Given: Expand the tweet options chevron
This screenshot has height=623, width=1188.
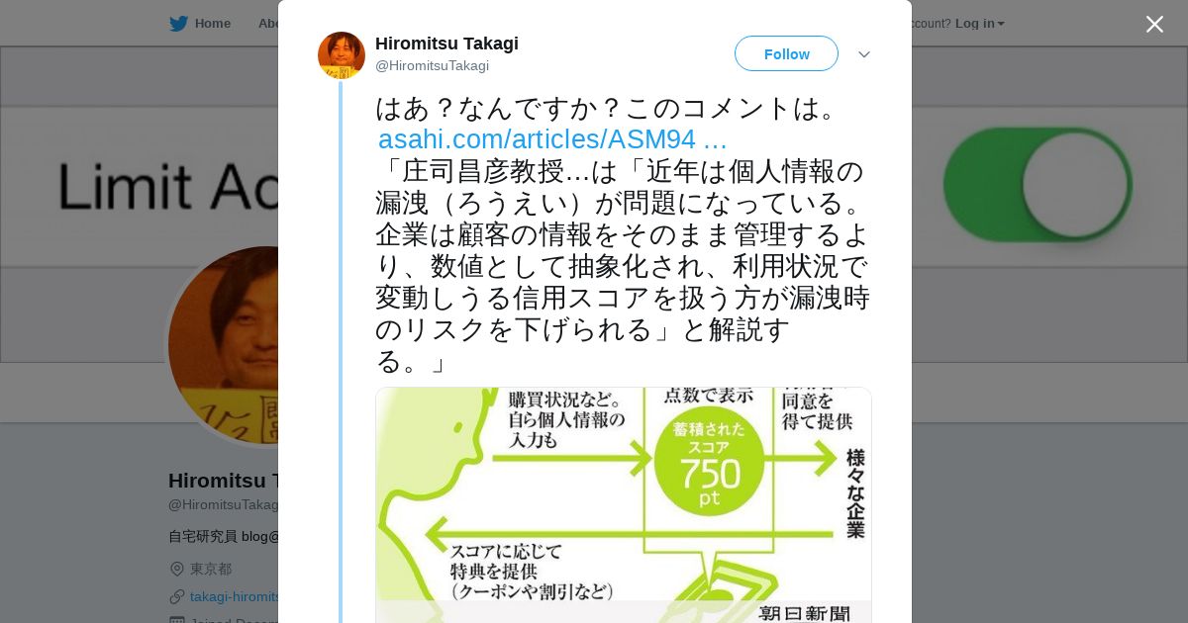Looking at the screenshot, I should [x=864, y=54].
